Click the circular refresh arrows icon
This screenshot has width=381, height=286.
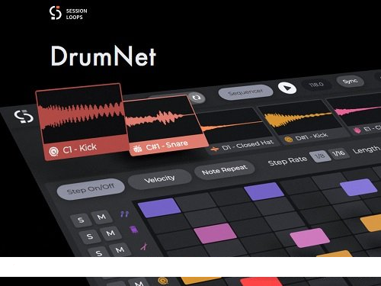pos(197,98)
